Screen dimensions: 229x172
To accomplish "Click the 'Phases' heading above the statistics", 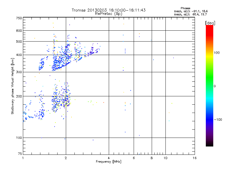I will (x=185, y=8).
